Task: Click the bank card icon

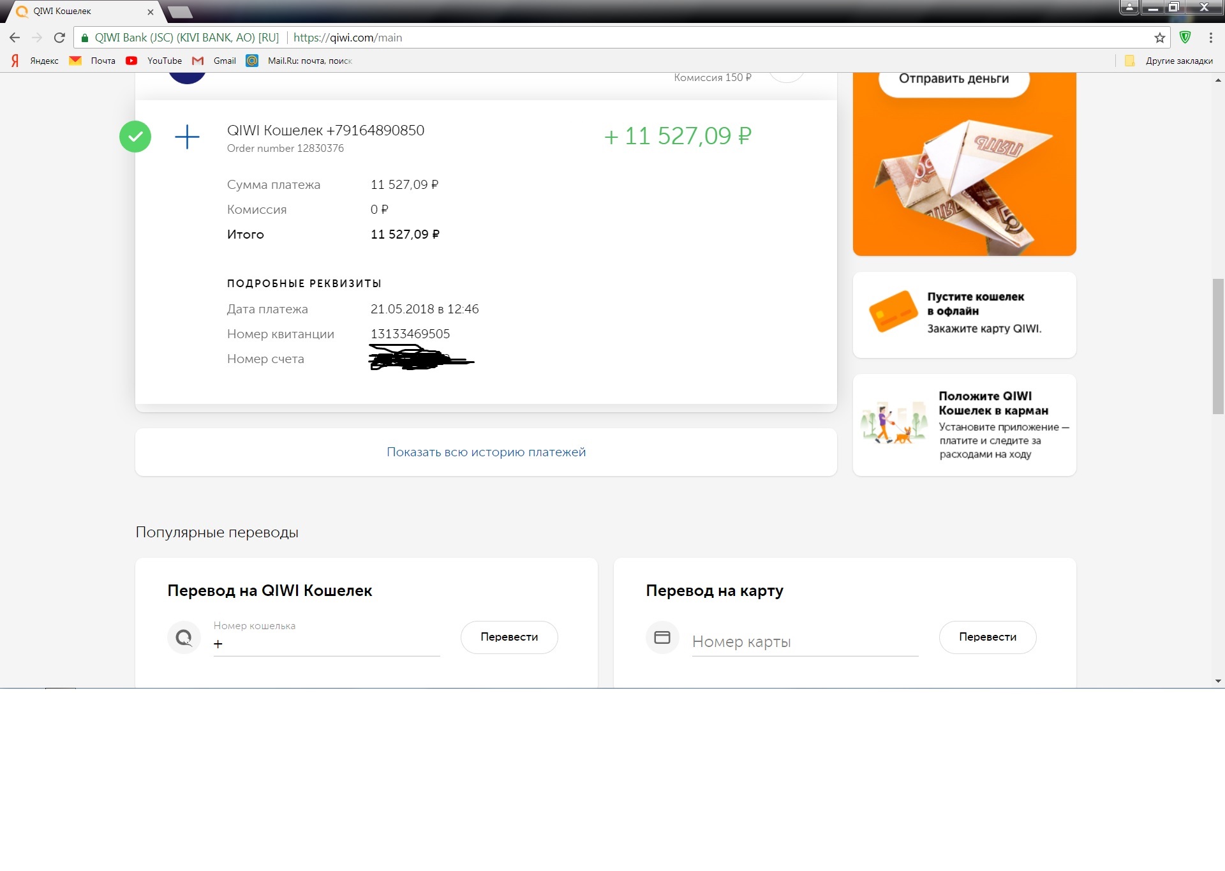Action: [x=662, y=637]
